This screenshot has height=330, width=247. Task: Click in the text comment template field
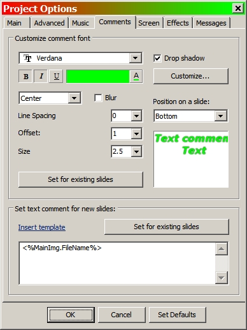click(x=117, y=263)
